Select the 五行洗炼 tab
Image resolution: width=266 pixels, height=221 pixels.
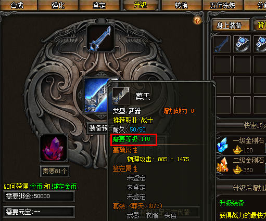coord(223,5)
